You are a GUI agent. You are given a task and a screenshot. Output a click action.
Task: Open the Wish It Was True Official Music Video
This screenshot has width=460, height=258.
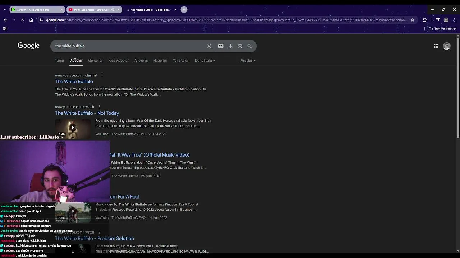[x=149, y=155]
